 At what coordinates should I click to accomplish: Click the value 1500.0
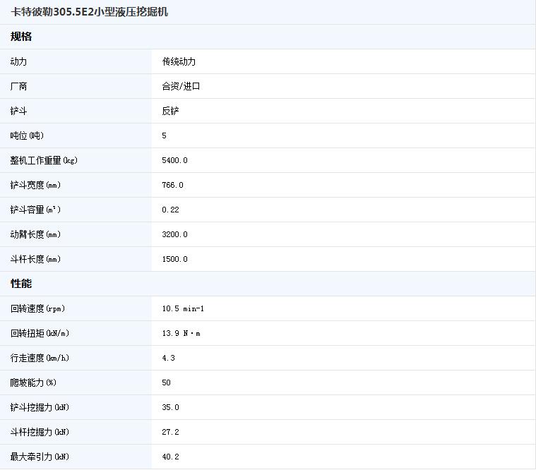(x=174, y=259)
